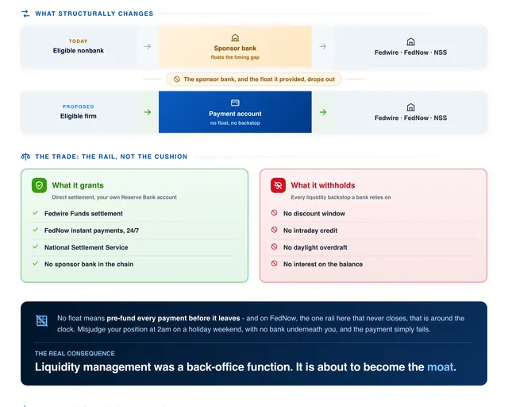Click the balance scale icon beside The Trade heading
The width and height of the screenshot is (508, 407).
[25, 157]
